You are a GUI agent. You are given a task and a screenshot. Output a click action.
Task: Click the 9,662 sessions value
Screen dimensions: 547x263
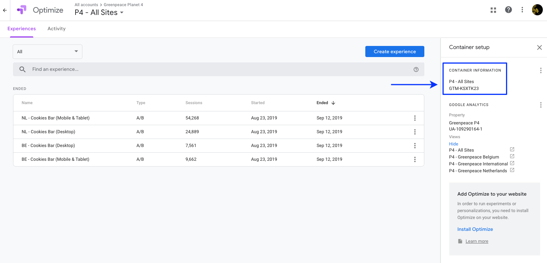(x=191, y=159)
